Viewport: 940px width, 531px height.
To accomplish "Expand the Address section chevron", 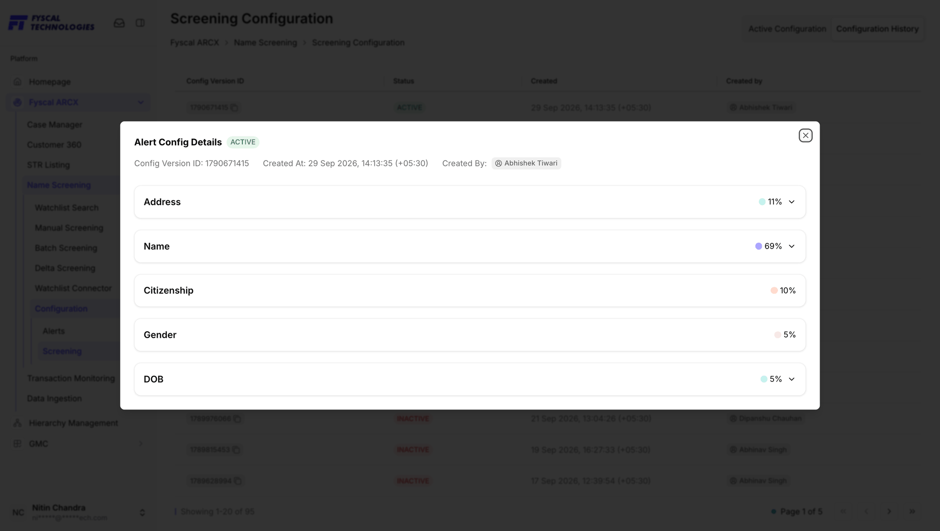I will point(792,202).
